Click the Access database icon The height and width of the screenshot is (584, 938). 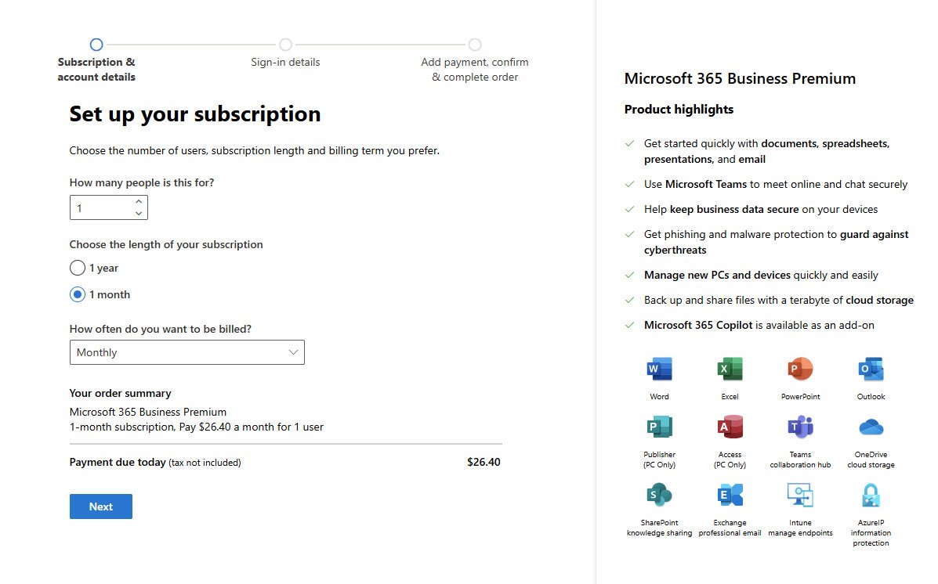pos(730,427)
